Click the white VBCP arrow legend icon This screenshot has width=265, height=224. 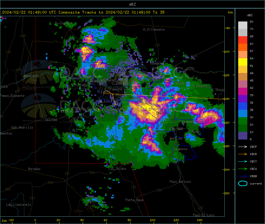tap(243, 147)
